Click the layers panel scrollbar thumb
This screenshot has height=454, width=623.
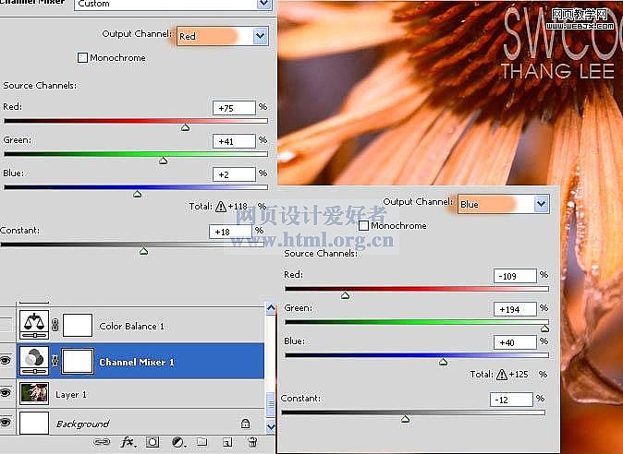point(271,404)
